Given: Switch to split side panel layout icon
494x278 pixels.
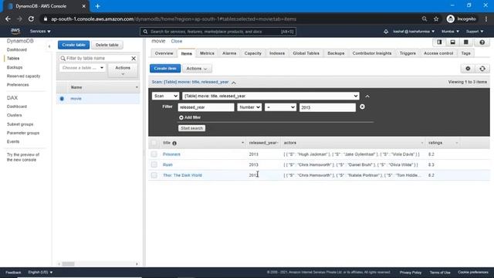Looking at the screenshot, I should click(x=439, y=42).
